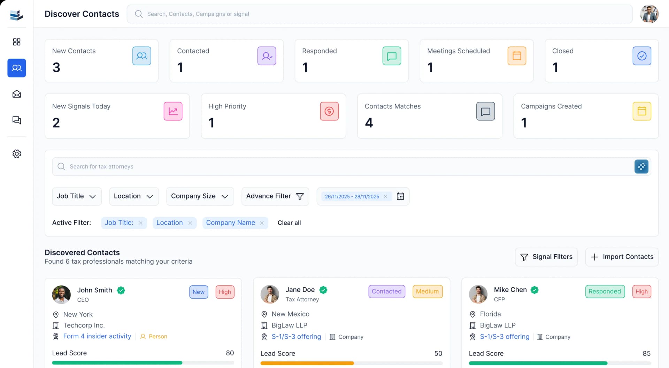Open Jane Doe's S-1/S-3 offering link
This screenshot has width=669, height=368.
click(296, 337)
